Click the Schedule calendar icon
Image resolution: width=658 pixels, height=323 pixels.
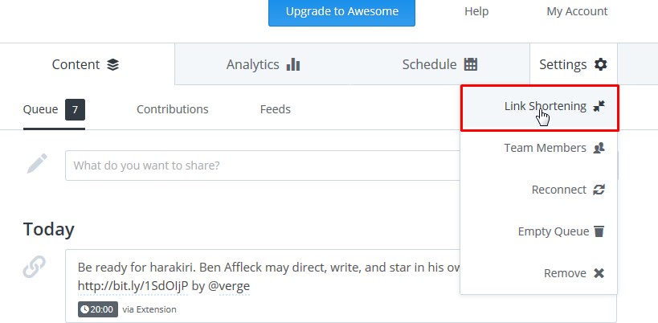point(471,64)
